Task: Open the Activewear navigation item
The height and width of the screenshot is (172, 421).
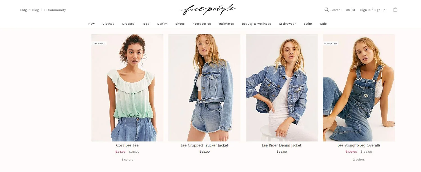Action: pos(287,24)
